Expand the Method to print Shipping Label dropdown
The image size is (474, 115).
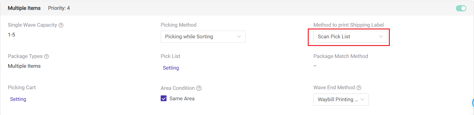[350, 36]
